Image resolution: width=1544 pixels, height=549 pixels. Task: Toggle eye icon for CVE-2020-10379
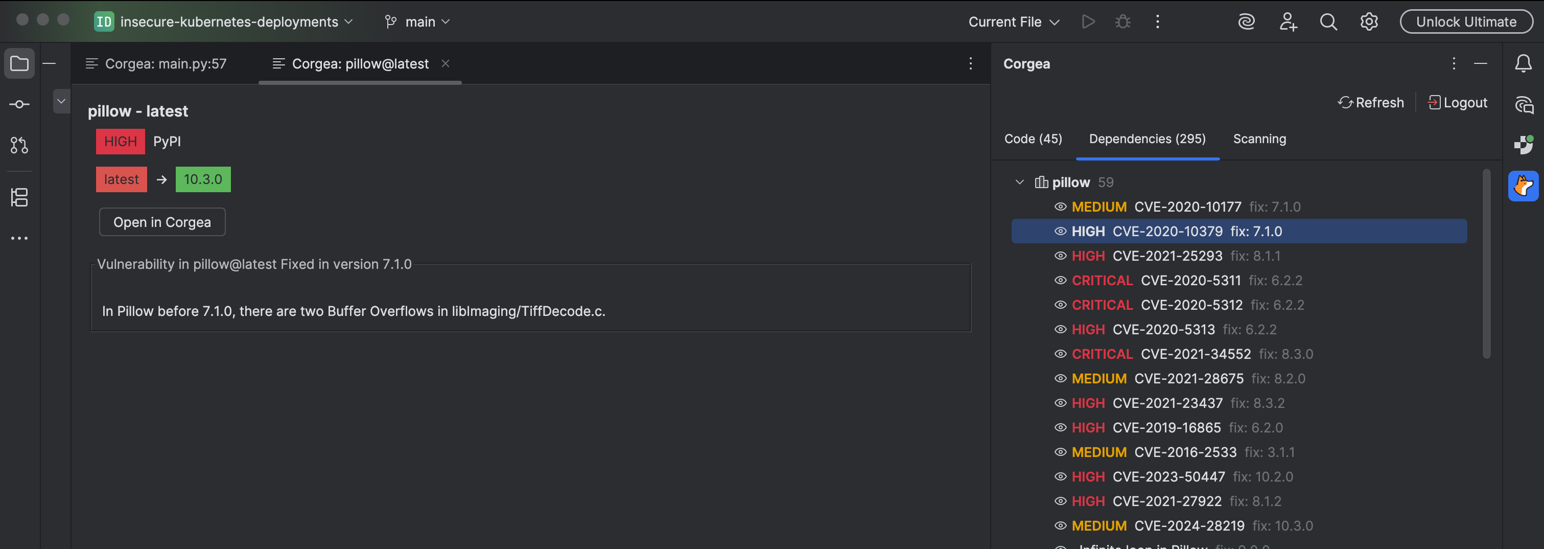1060,232
